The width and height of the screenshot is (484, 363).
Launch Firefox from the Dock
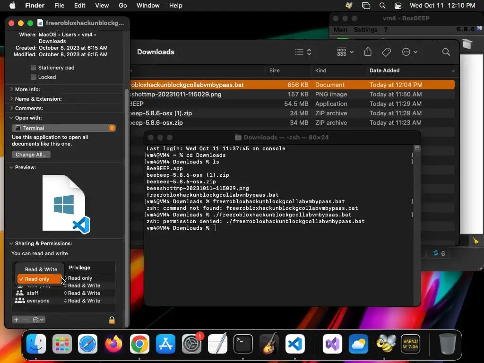[x=113, y=344]
